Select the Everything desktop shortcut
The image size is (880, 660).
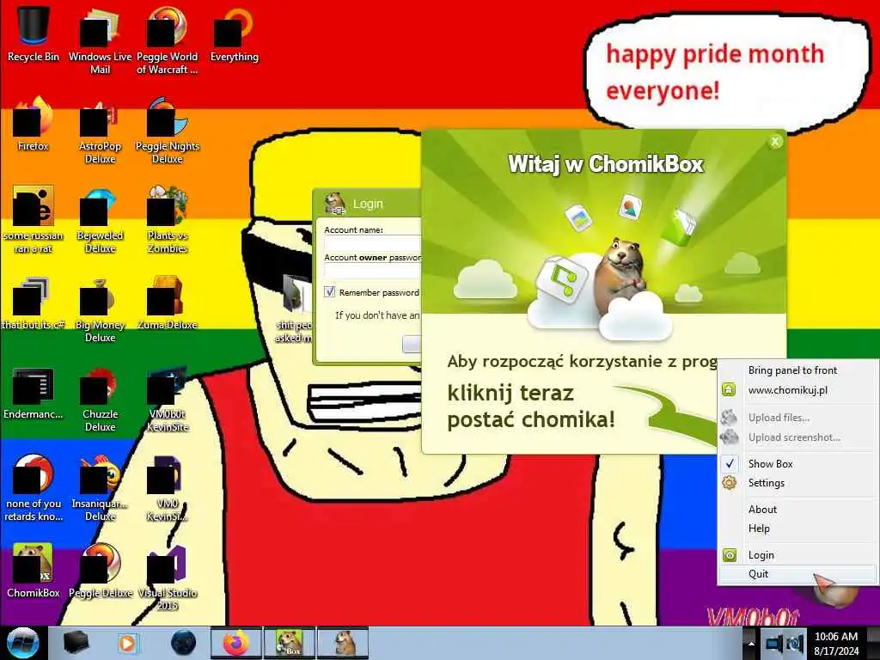(234, 34)
